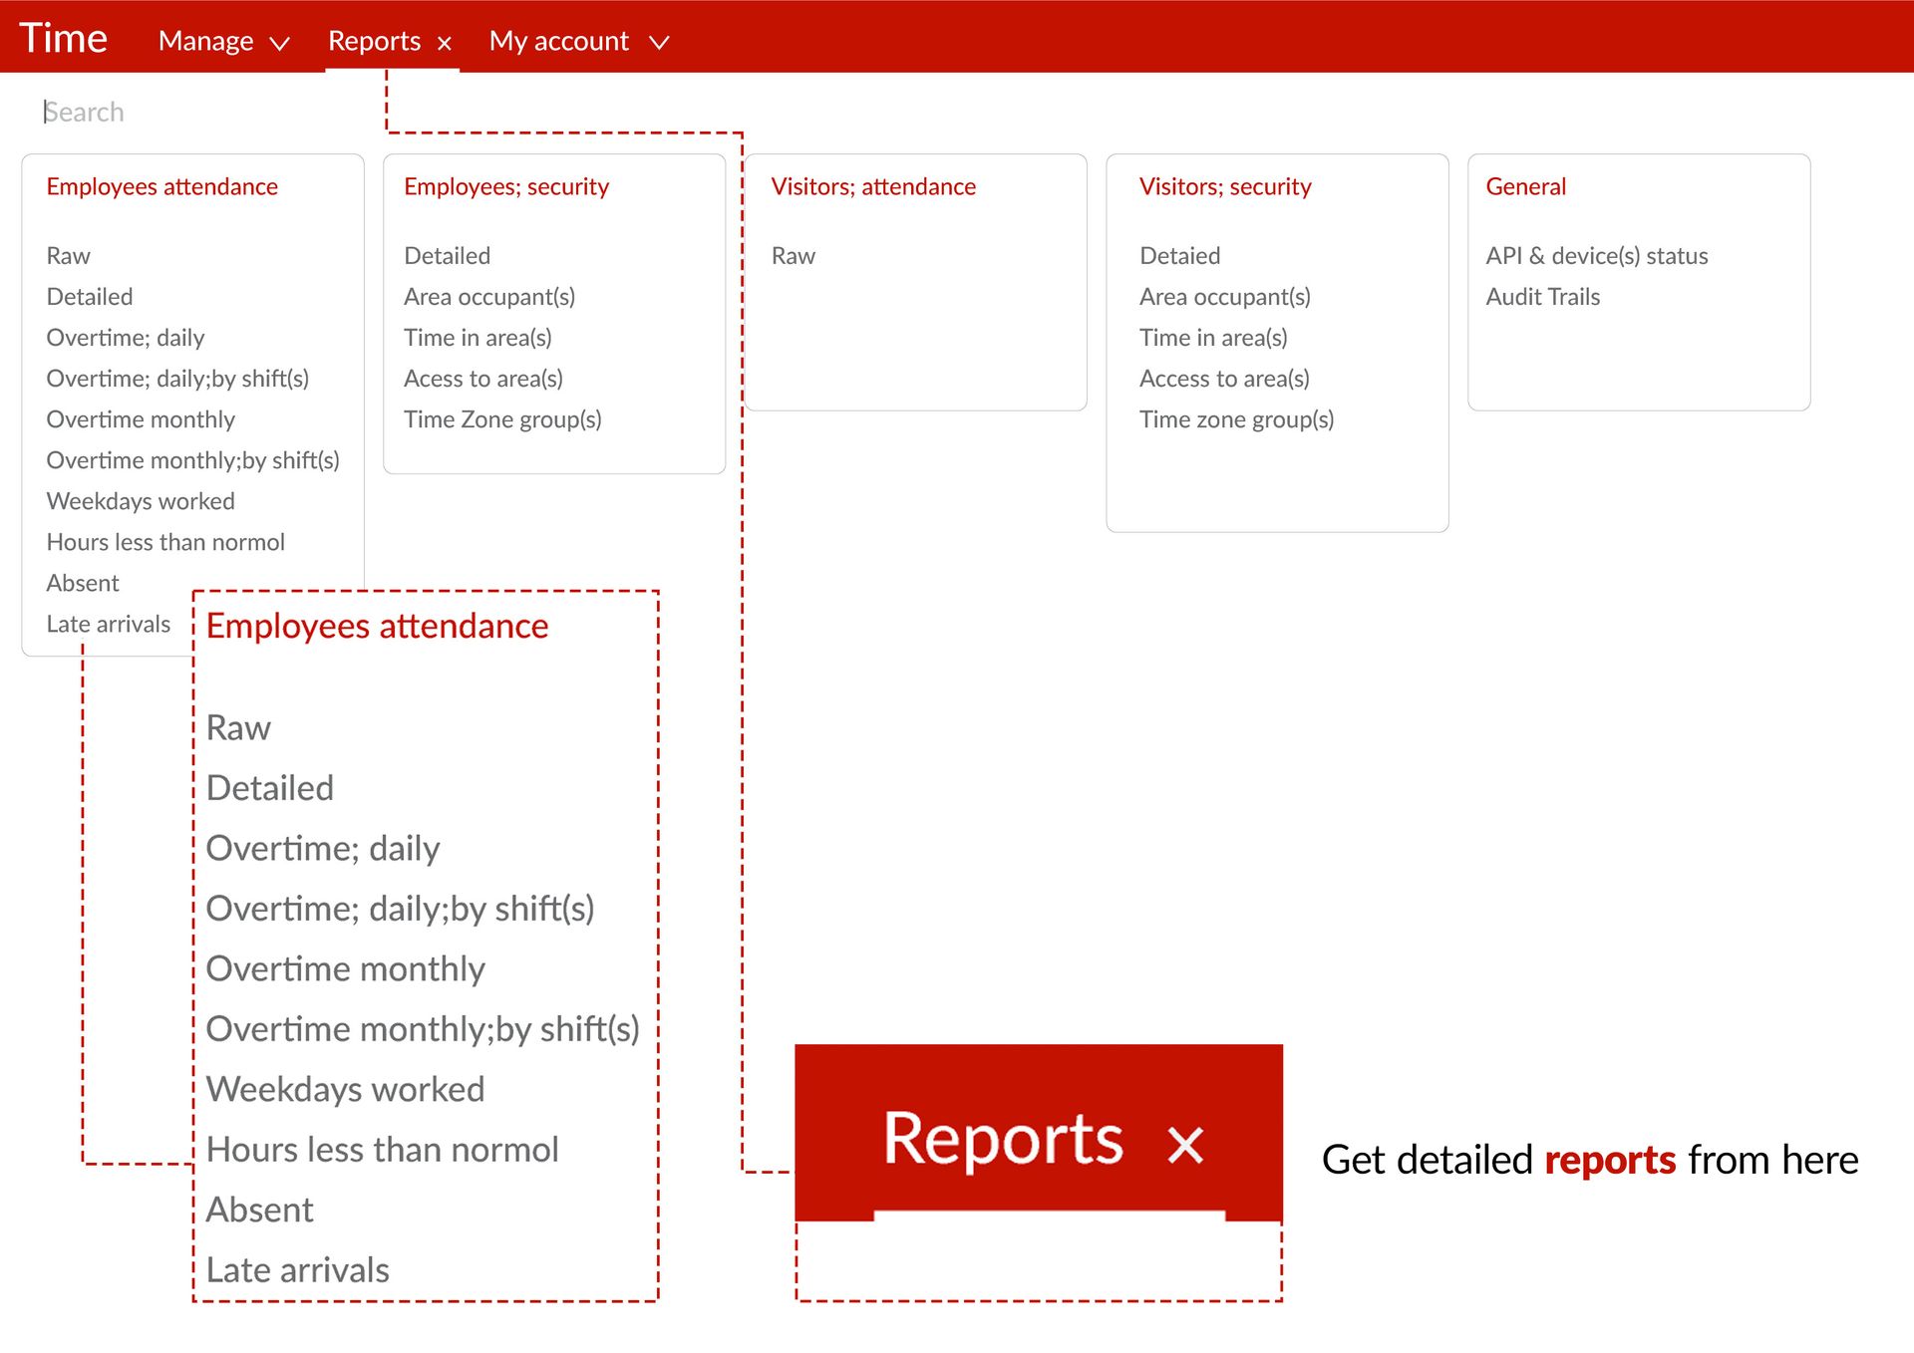
Task: Click the Time logo in the header
Action: pyautogui.click(x=63, y=38)
